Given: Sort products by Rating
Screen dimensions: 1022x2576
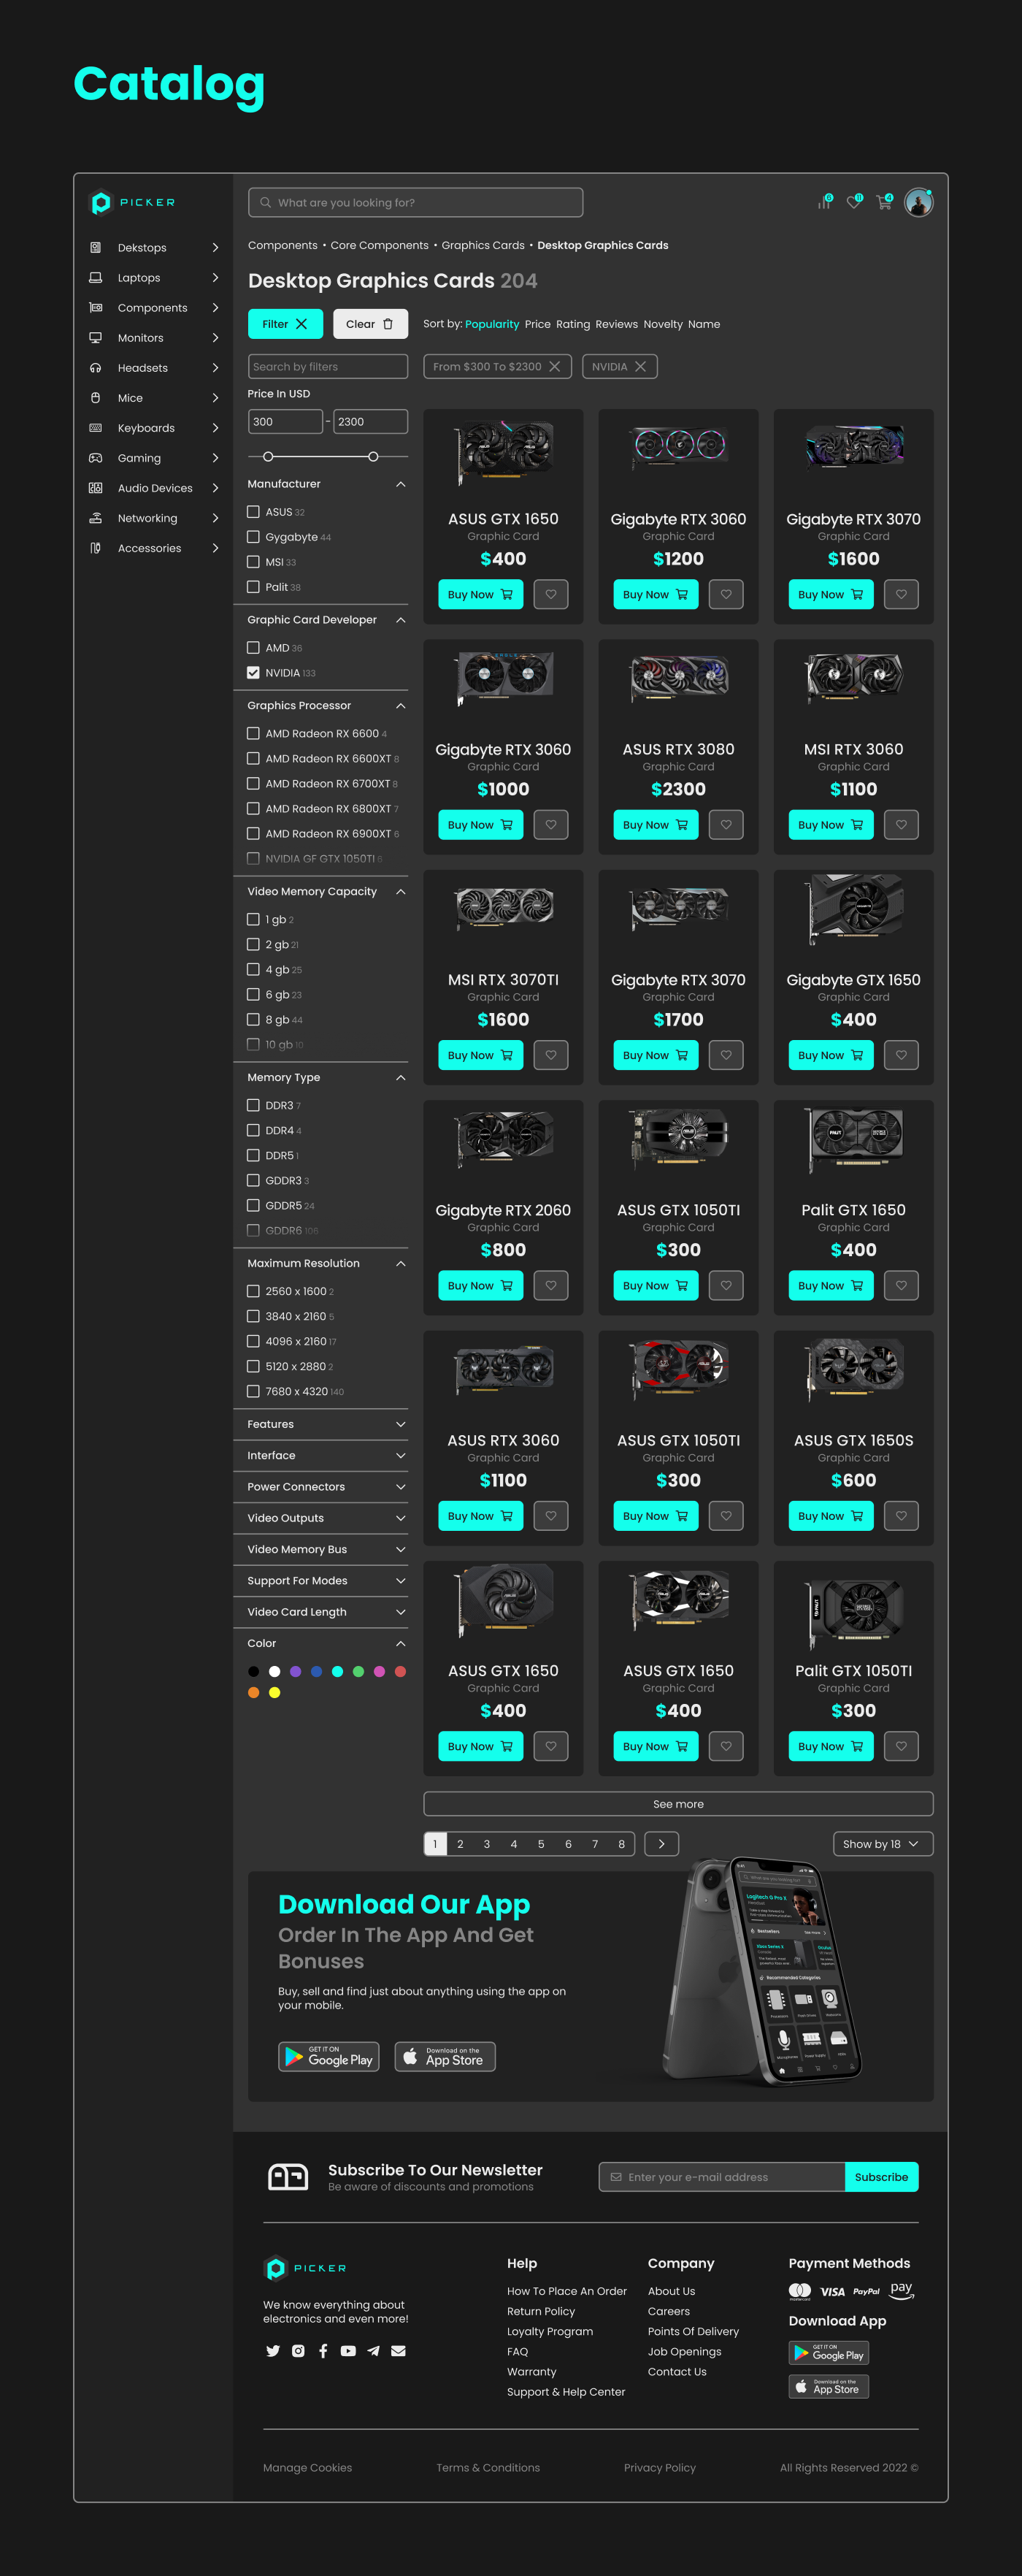Looking at the screenshot, I should [572, 324].
